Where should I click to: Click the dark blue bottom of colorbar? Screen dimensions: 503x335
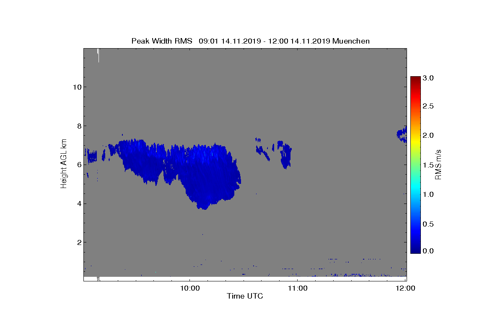pos(415,250)
